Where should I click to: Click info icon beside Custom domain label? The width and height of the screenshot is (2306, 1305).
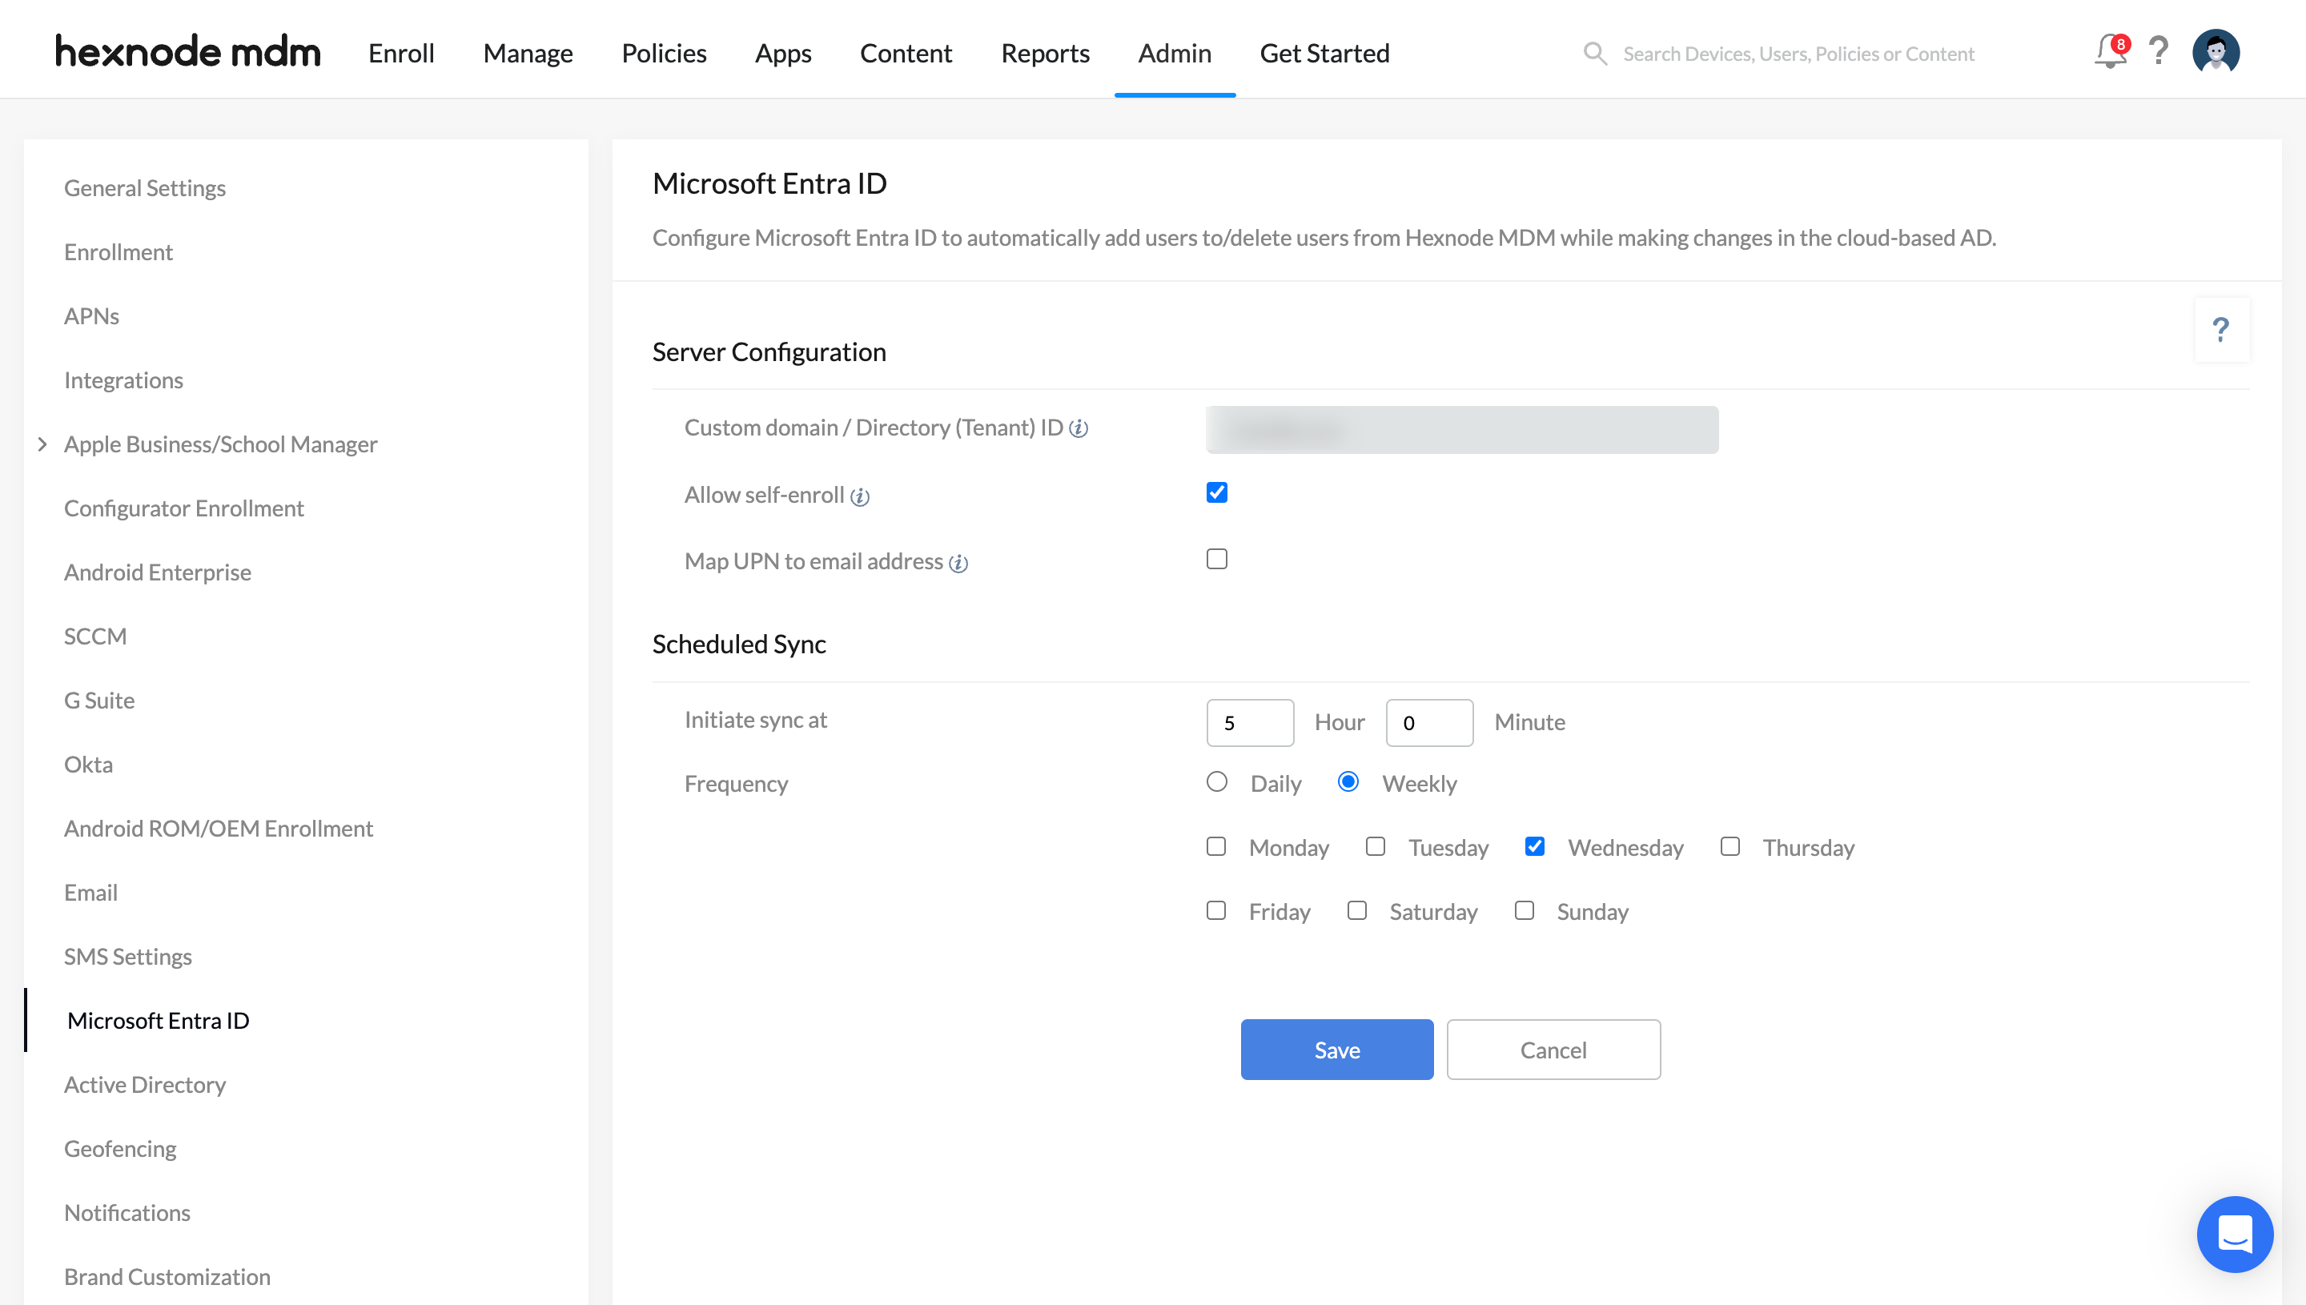coord(1079,428)
